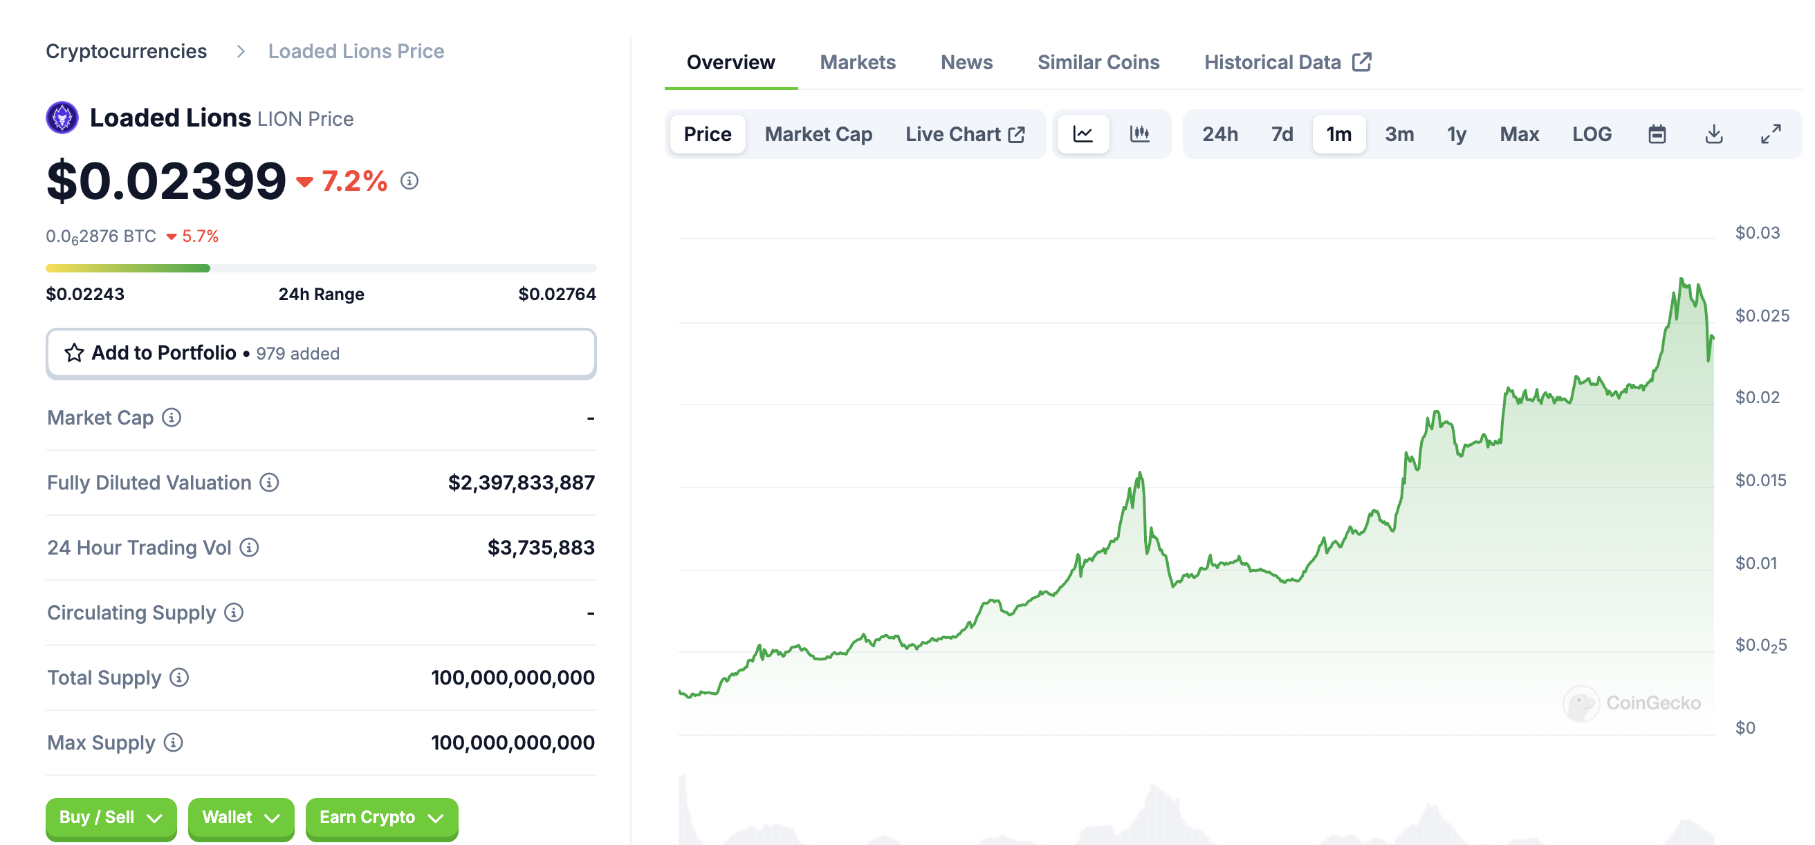This screenshot has width=1815, height=845.
Task: Go to Cryptocurrencies breadcrumb link
Action: pyautogui.click(x=126, y=50)
